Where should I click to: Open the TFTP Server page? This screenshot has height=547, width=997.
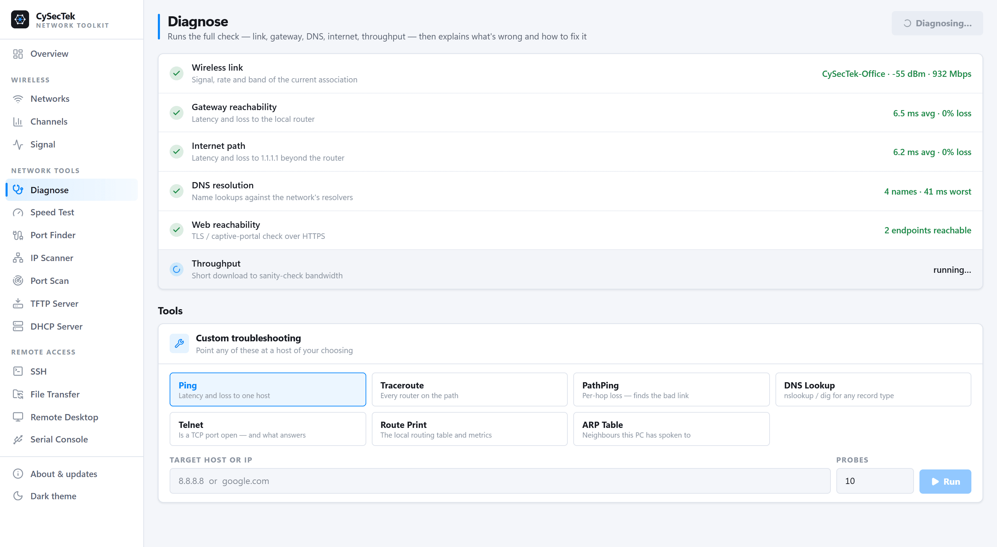[x=72, y=304]
